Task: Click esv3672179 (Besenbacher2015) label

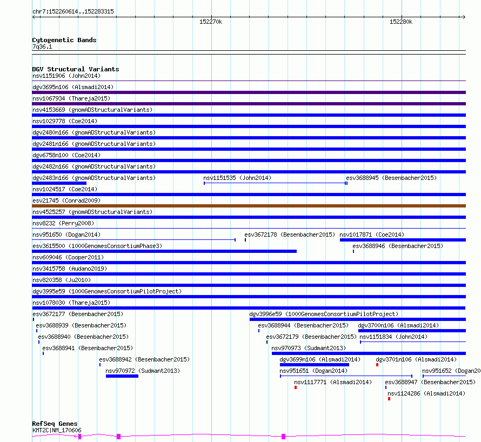Action: (x=311, y=337)
